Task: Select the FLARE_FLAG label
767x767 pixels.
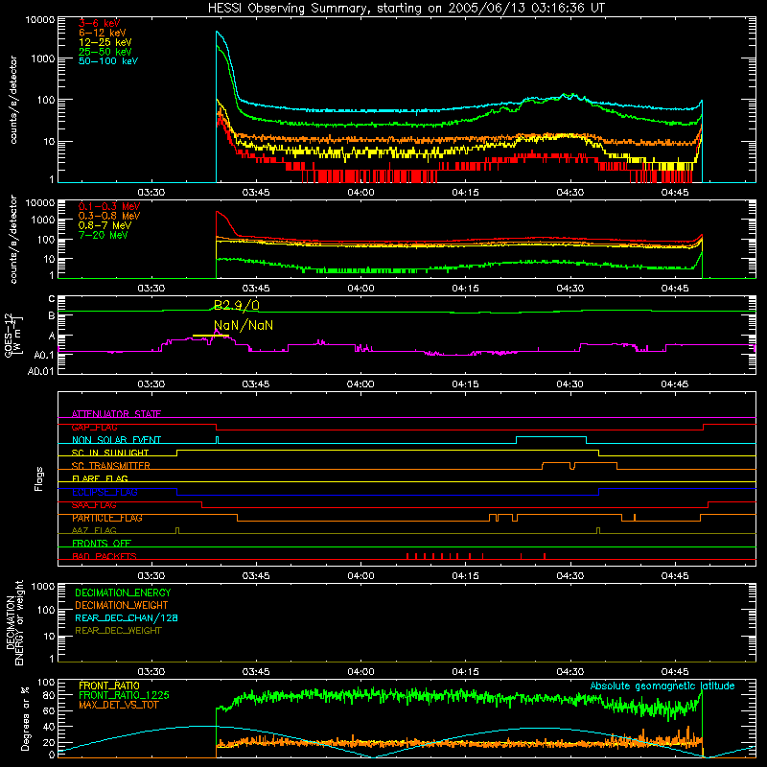Action: (100, 478)
